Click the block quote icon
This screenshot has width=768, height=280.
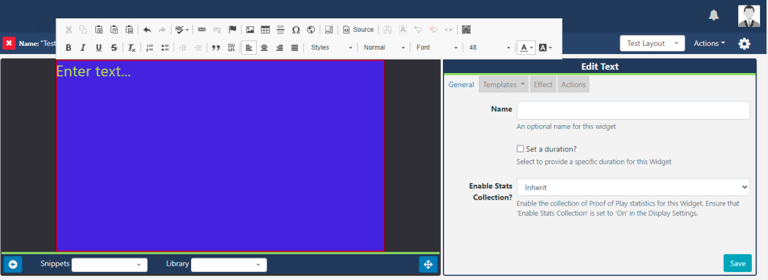pos(217,48)
